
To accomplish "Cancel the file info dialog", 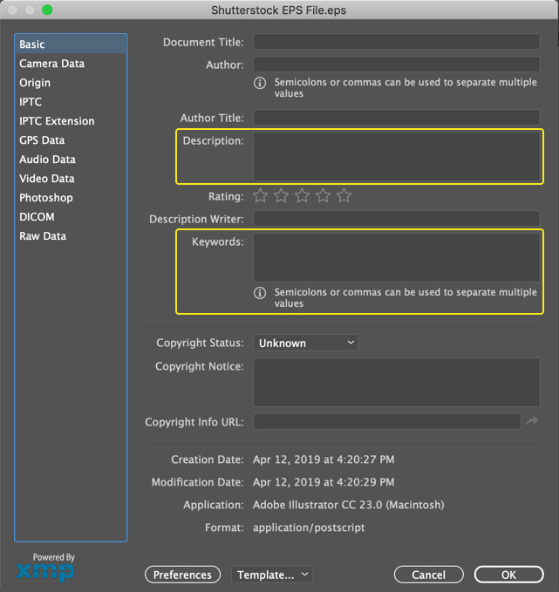I will pyautogui.click(x=429, y=575).
